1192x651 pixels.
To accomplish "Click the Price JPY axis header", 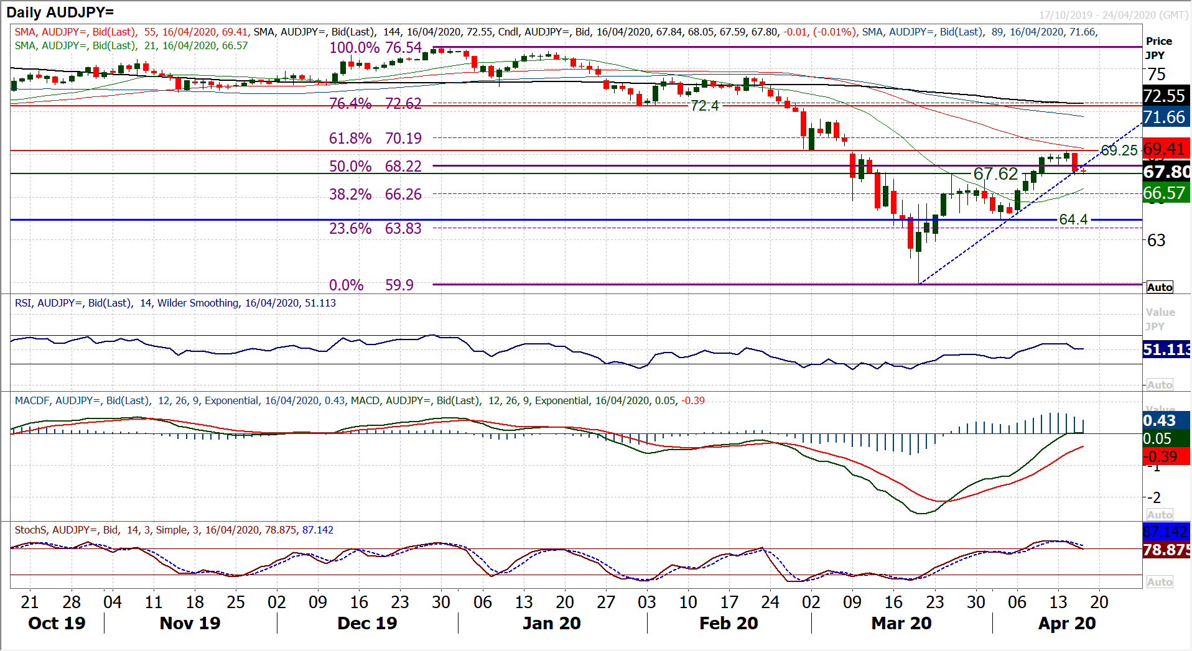I will pos(1158,48).
